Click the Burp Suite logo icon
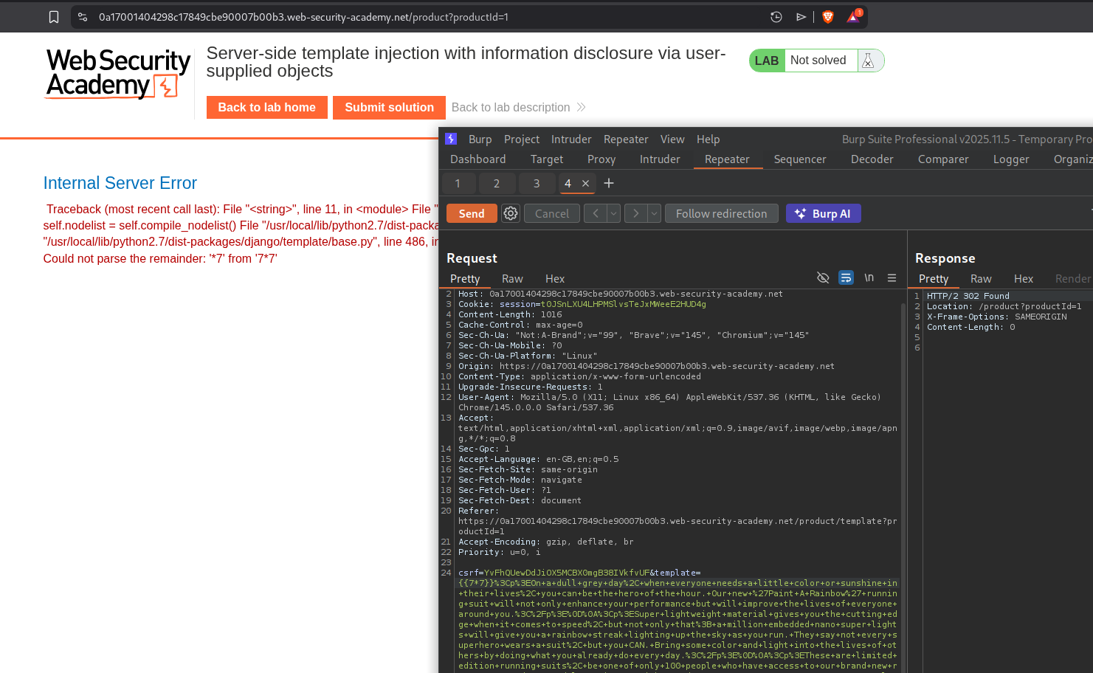 pos(451,139)
